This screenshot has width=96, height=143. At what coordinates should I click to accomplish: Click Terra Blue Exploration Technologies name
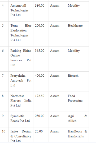21,33
